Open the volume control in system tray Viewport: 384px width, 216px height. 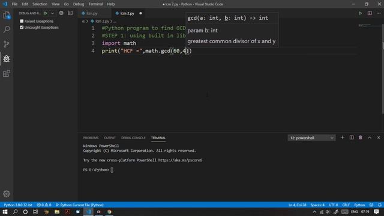coord(328,212)
